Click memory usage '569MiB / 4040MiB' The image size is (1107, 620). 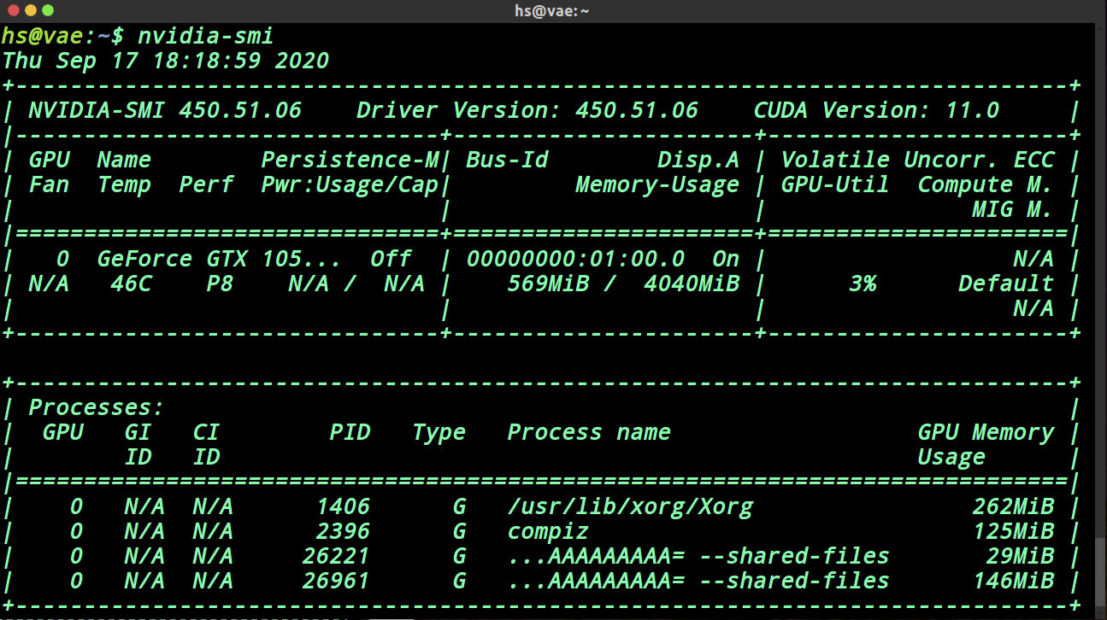623,284
